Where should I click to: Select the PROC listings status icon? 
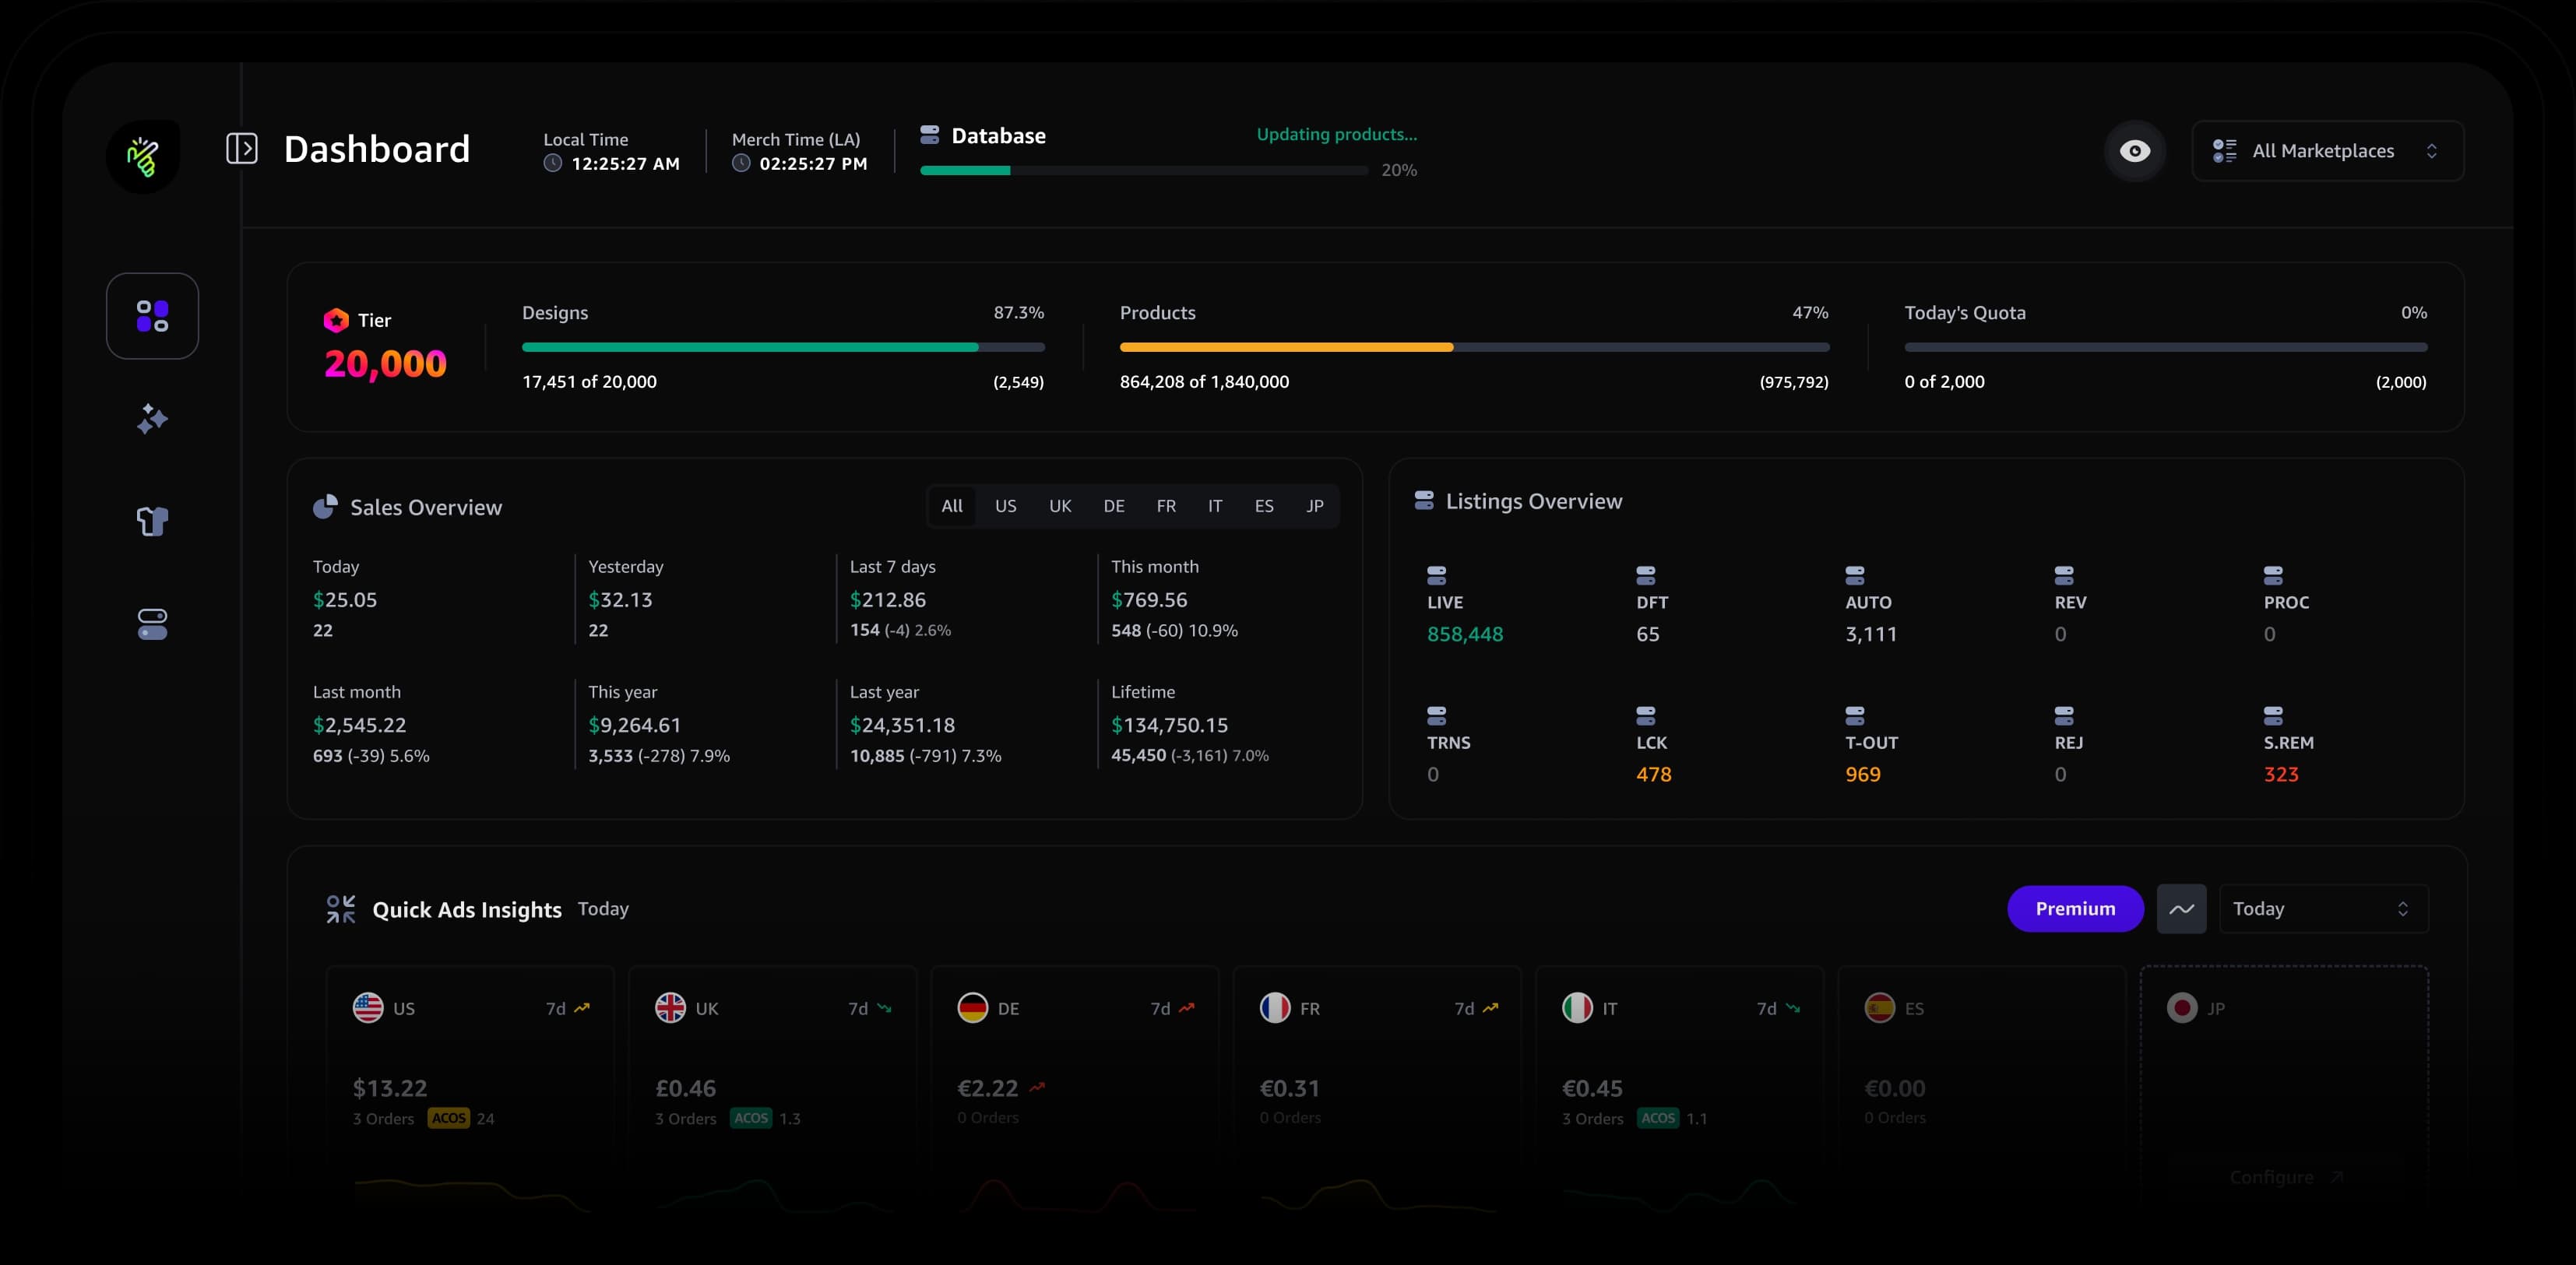pos(2273,575)
